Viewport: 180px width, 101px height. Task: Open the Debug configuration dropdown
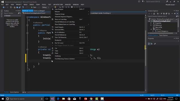[x=46, y=7]
